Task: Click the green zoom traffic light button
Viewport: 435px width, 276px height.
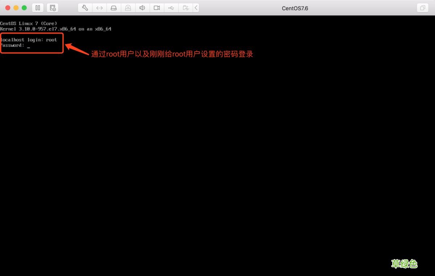Action: [x=24, y=7]
